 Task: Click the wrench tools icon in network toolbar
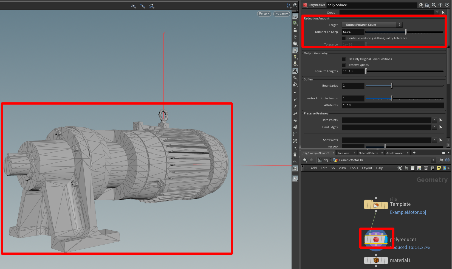coord(399,168)
